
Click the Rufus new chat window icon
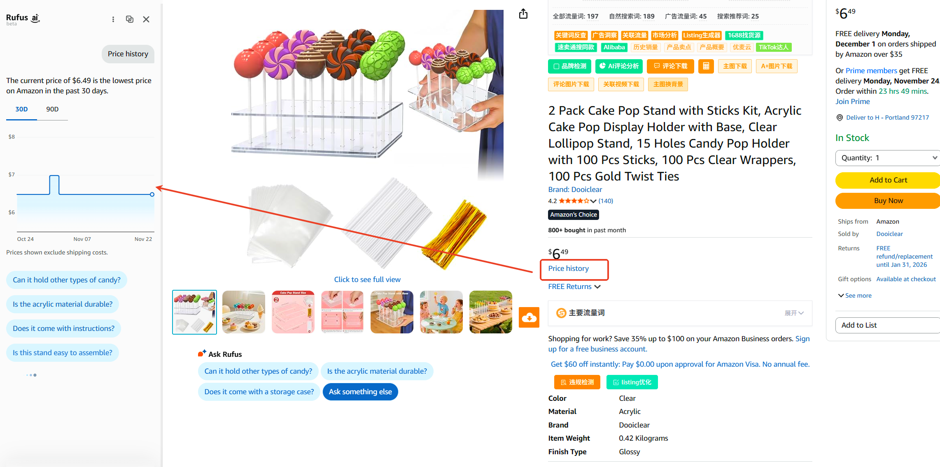click(x=130, y=19)
